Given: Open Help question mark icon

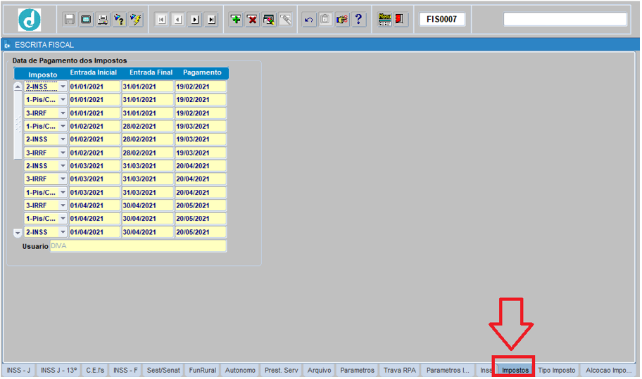Looking at the screenshot, I should click(x=358, y=20).
